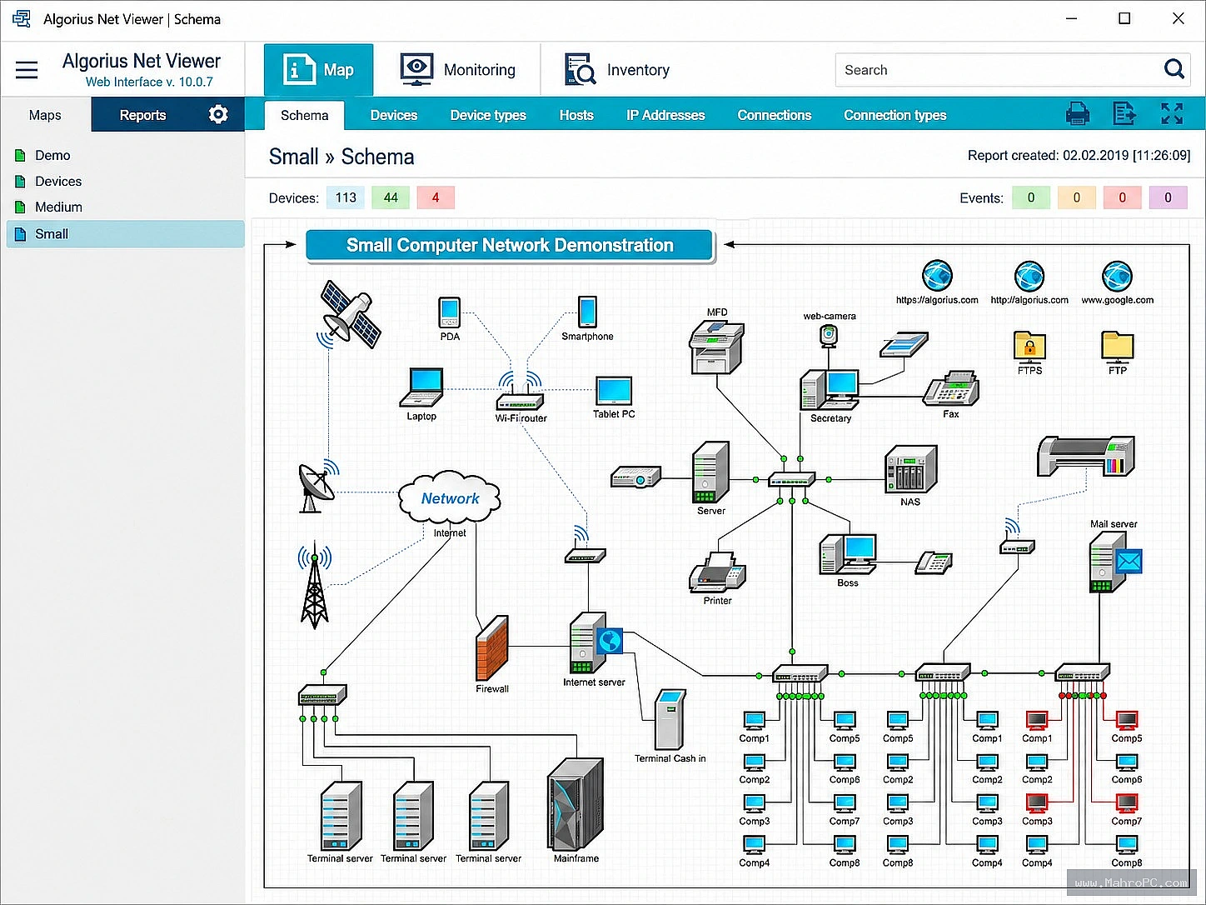Image resolution: width=1206 pixels, height=905 pixels.
Task: Click the print report icon
Action: click(x=1078, y=114)
